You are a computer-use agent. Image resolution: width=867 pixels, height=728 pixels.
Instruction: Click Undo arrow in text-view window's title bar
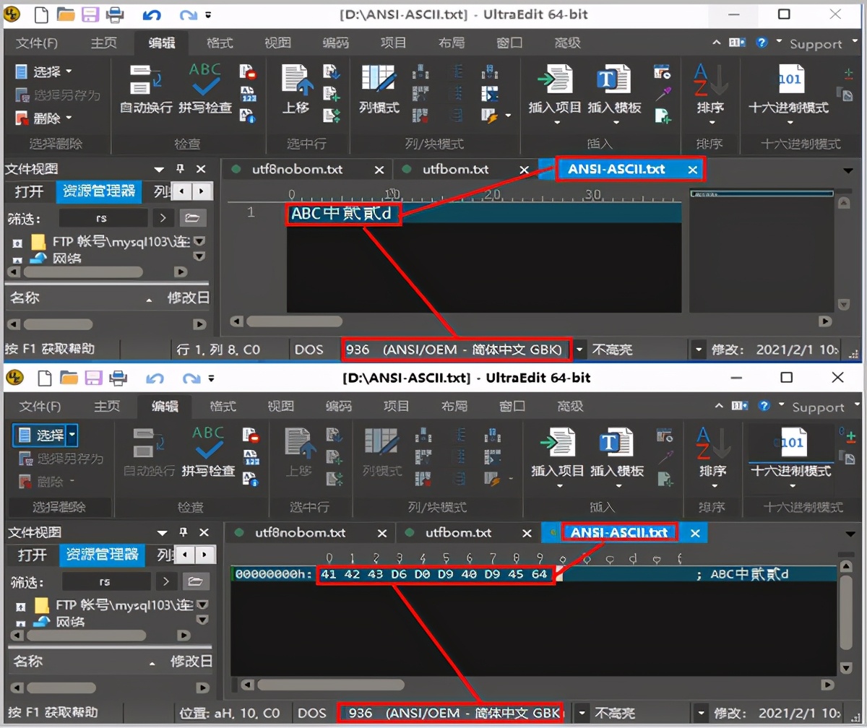[x=152, y=14]
